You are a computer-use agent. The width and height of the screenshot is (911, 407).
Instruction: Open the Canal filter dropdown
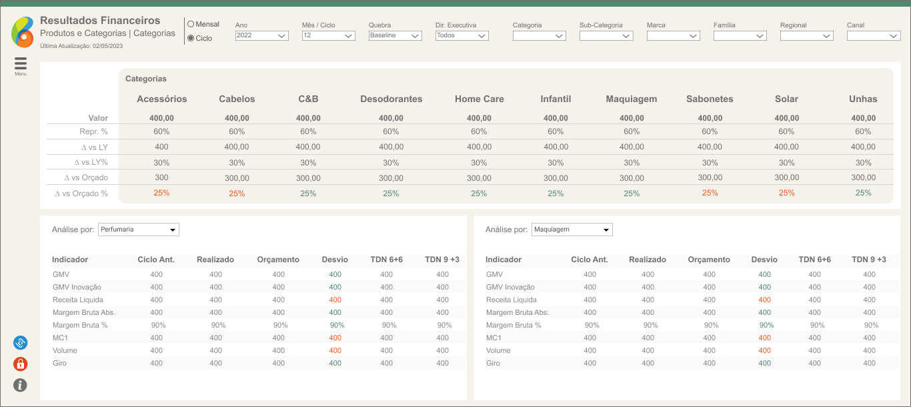pos(873,36)
